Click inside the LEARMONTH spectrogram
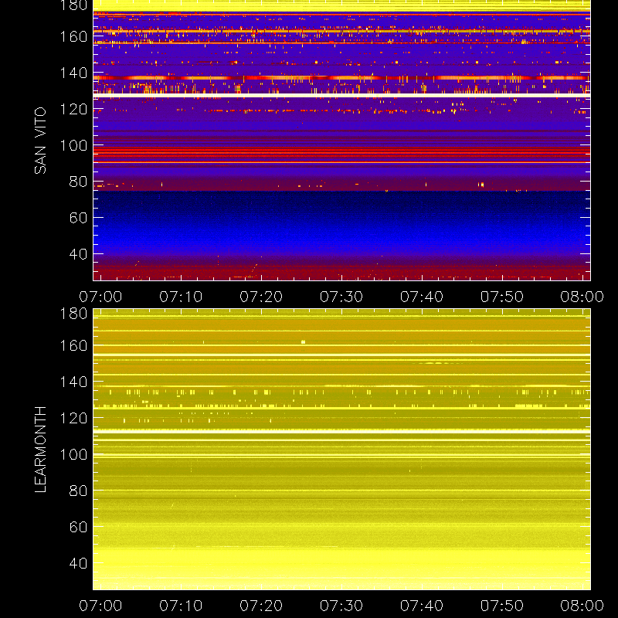Screen dimensions: 618x618 (341, 450)
